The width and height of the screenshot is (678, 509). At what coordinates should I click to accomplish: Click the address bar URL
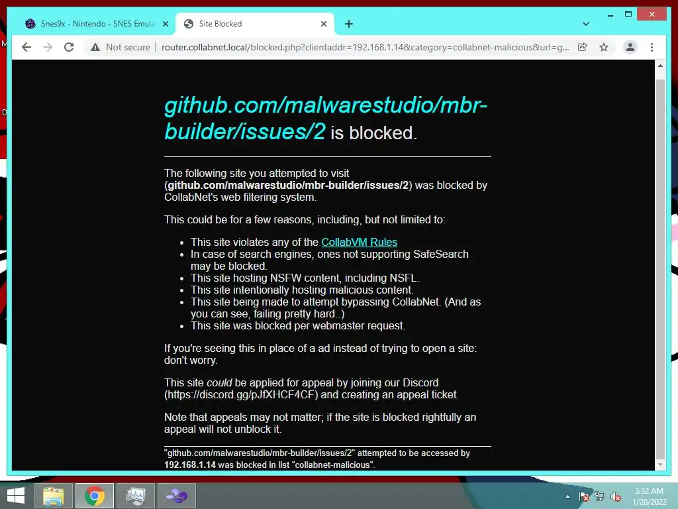click(x=365, y=47)
